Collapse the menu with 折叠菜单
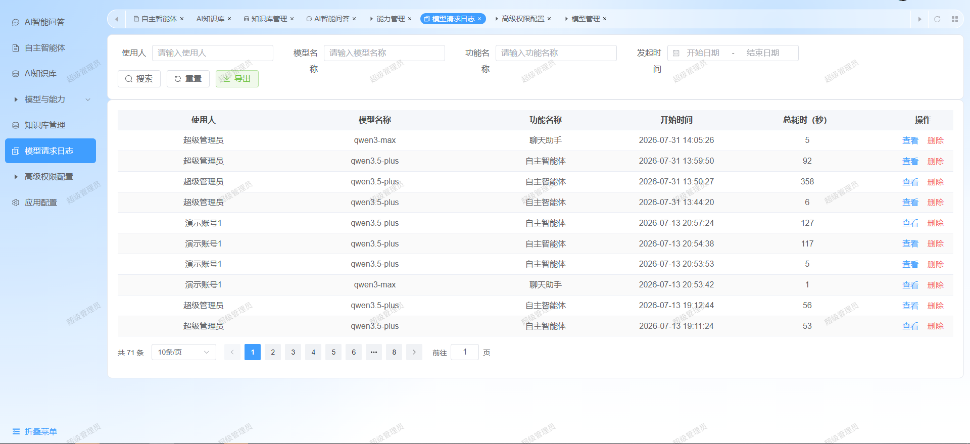970x444 pixels. pyautogui.click(x=35, y=431)
